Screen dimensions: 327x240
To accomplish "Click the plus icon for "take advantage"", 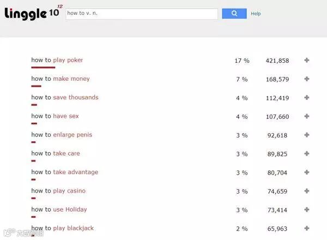I will click(x=307, y=172).
